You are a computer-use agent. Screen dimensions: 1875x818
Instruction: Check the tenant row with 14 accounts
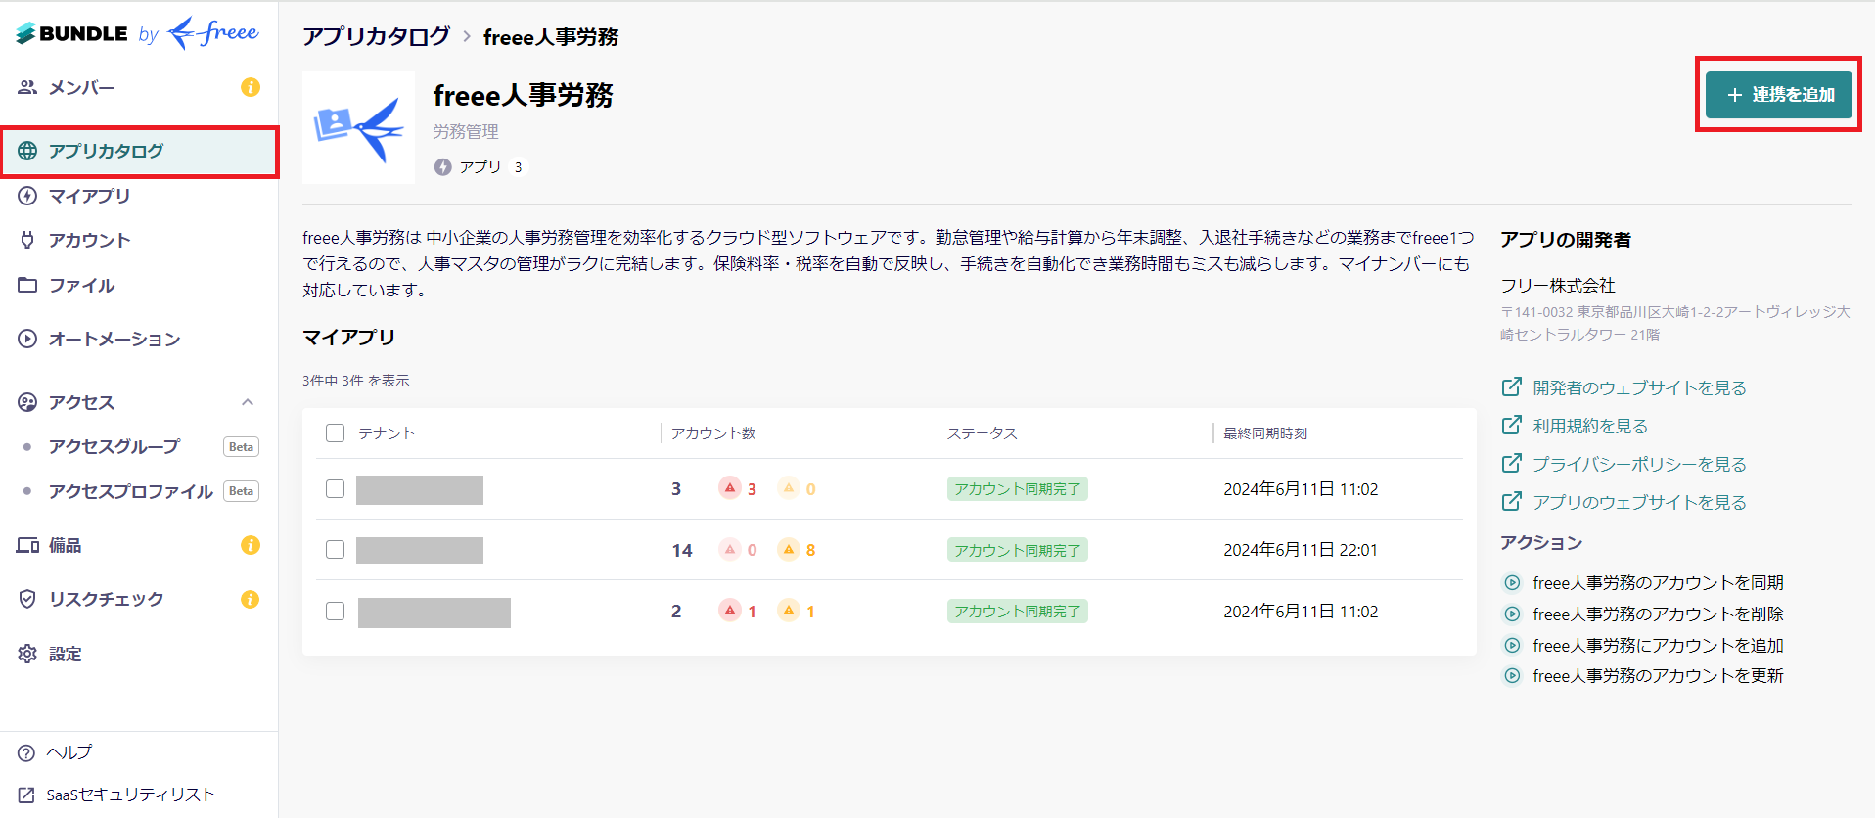pyautogui.click(x=335, y=550)
